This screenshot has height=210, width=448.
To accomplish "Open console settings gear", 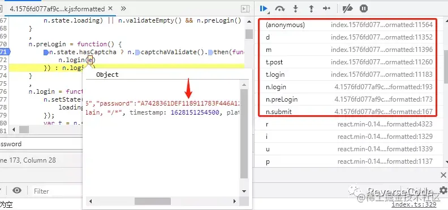I will point(443,190).
